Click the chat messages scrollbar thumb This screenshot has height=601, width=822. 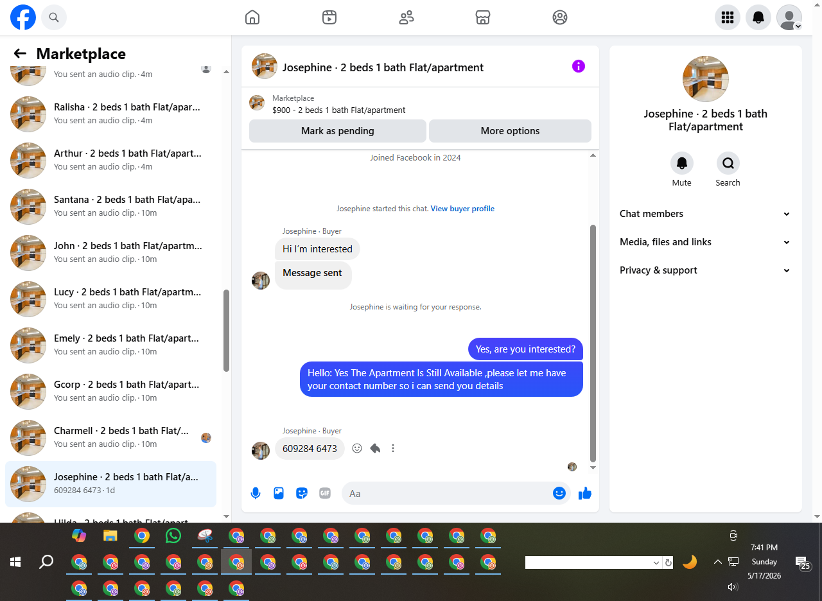(x=593, y=343)
